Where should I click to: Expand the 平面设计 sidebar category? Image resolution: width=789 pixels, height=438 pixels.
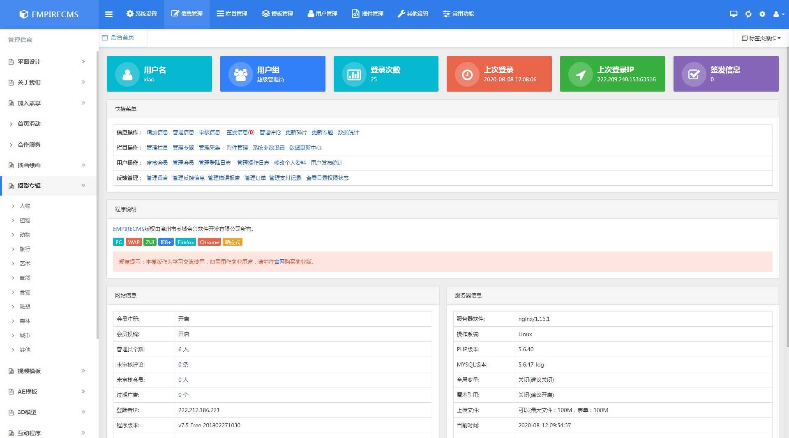tap(48, 62)
